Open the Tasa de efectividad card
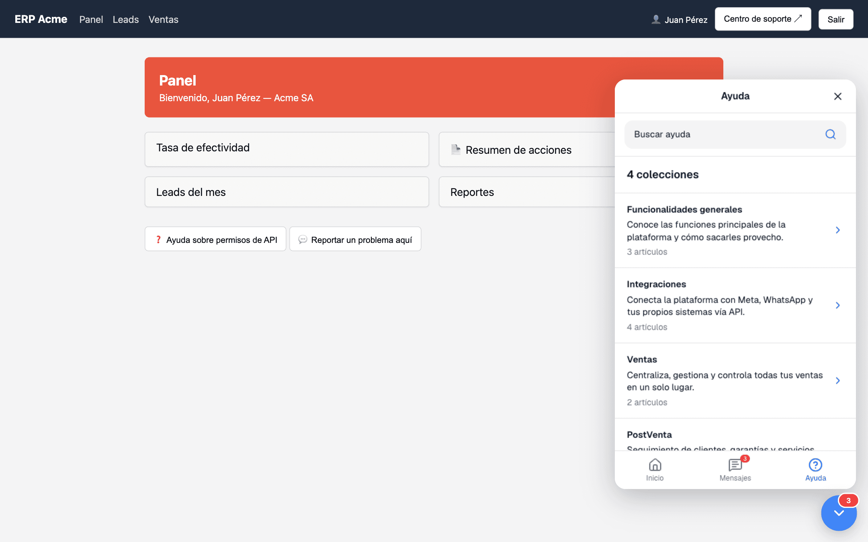This screenshot has width=868, height=542. click(x=287, y=149)
